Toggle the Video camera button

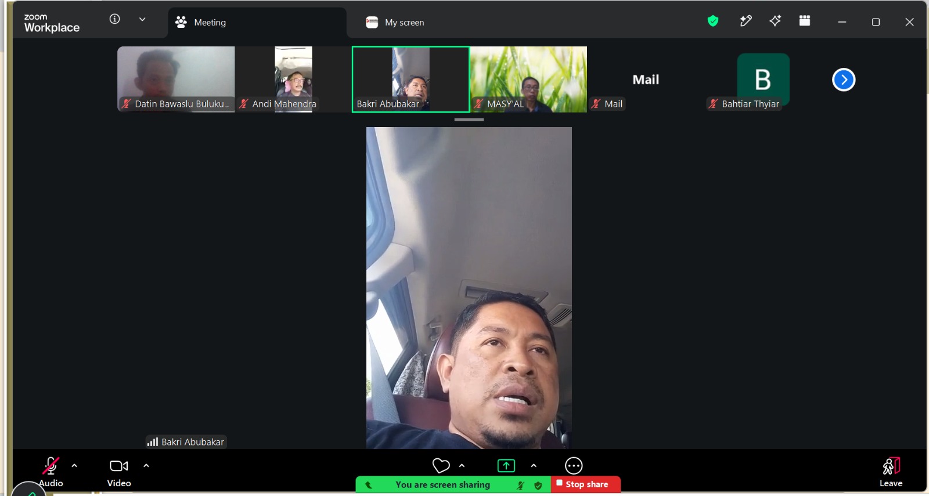pos(119,472)
